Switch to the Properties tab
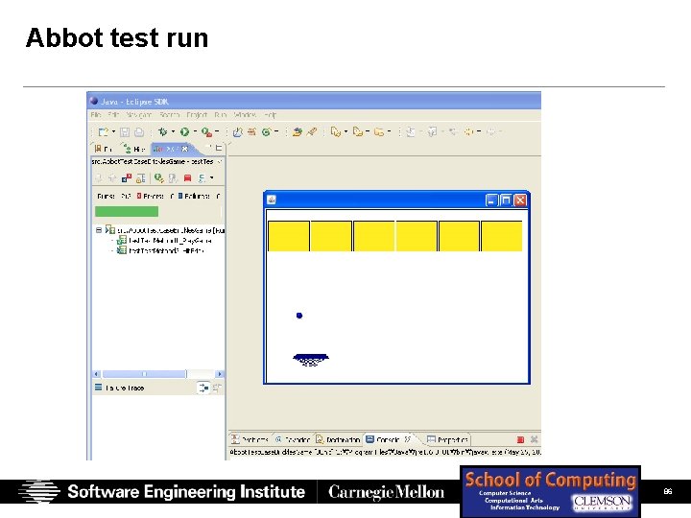The height and width of the screenshot is (518, 691). pos(447,439)
